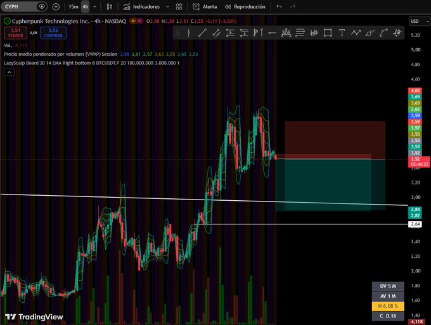Collapse the indicator legend with the chevron
This screenshot has width=431, height=325.
point(9,72)
